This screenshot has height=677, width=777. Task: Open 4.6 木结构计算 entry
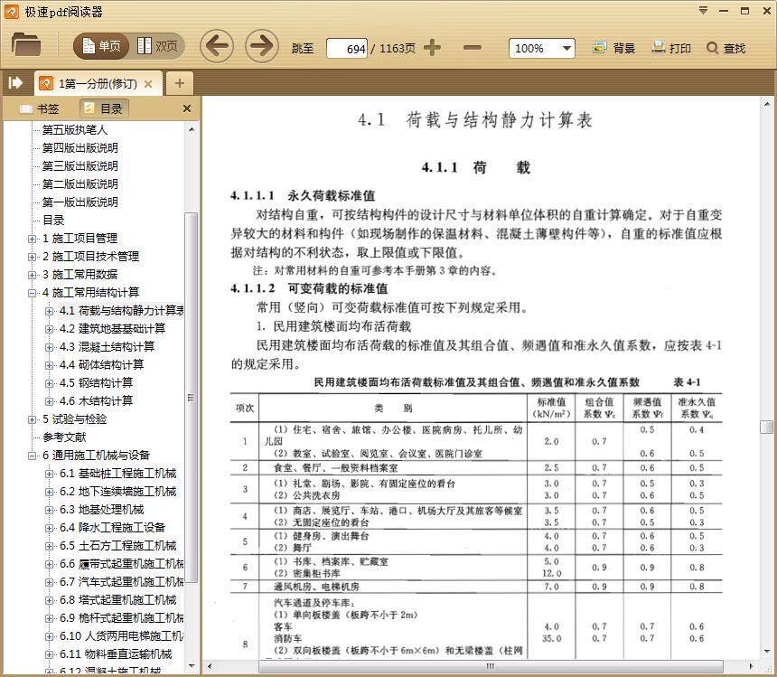pos(96,401)
